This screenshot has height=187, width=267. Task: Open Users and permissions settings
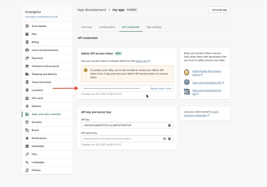(x=47, y=50)
